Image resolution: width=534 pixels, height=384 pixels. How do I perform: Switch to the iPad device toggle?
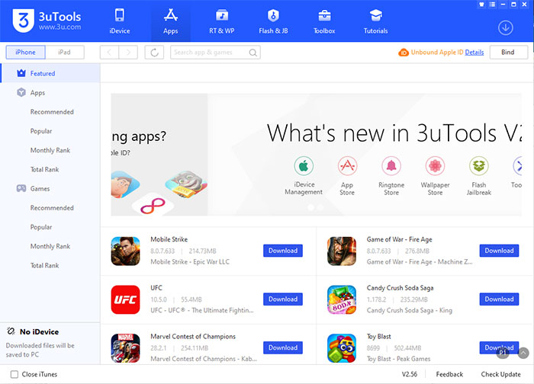tap(64, 53)
